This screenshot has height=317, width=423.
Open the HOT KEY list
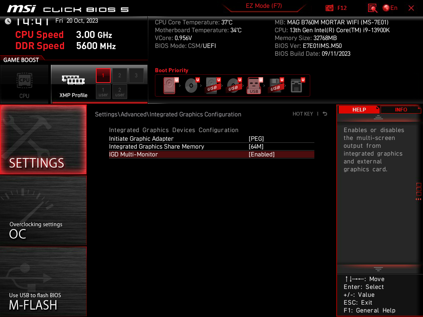pos(303,114)
